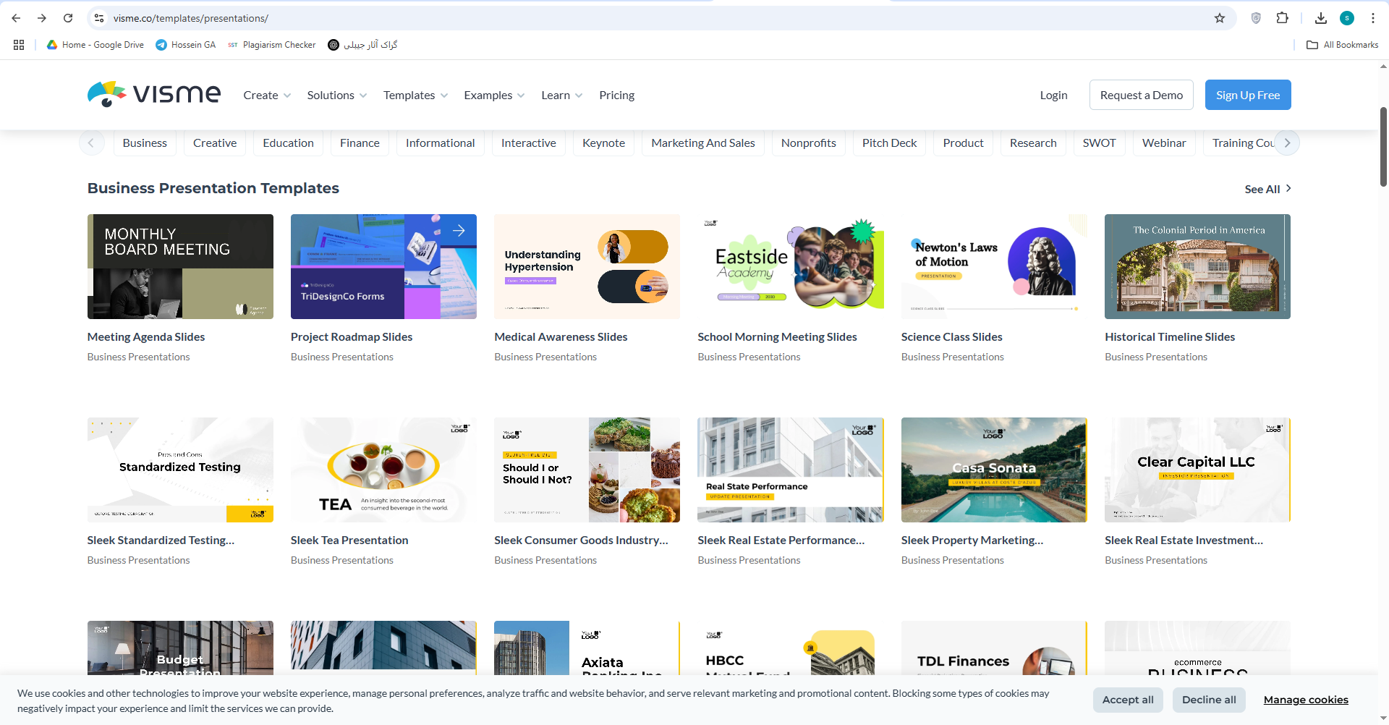Image resolution: width=1389 pixels, height=725 pixels.
Task: Open Eastside Academy template thumbnail
Action: point(790,266)
